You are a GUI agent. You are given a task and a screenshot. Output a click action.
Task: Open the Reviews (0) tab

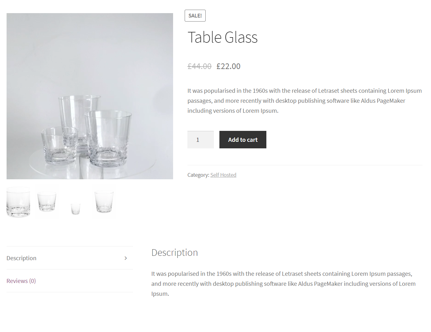pyautogui.click(x=21, y=281)
